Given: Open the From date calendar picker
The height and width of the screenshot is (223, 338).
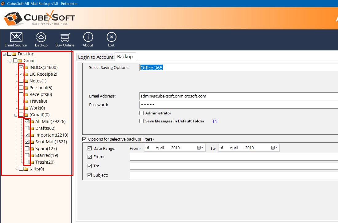Looking at the screenshot, I should coord(200,148).
